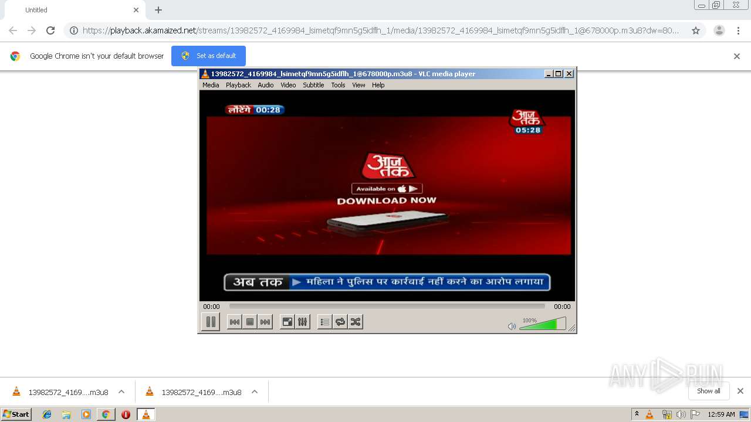Click the VLC cone title bar icon
The width and height of the screenshot is (751, 422).
coord(205,74)
